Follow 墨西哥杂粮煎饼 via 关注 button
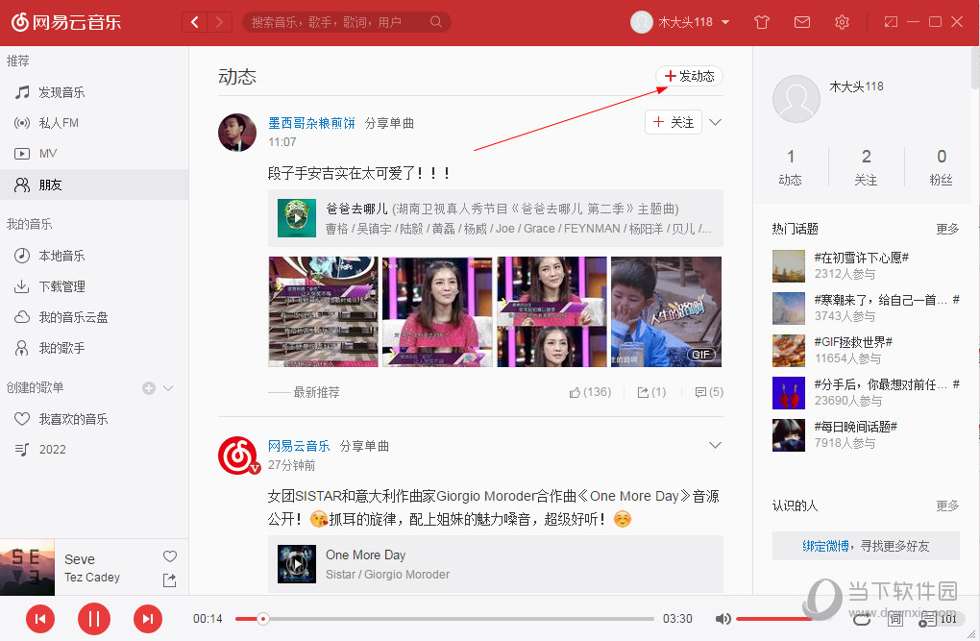The width and height of the screenshot is (980, 641). tap(674, 122)
